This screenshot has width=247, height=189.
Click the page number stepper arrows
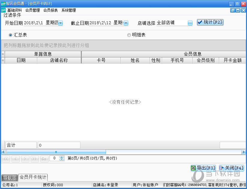click(x=62, y=158)
